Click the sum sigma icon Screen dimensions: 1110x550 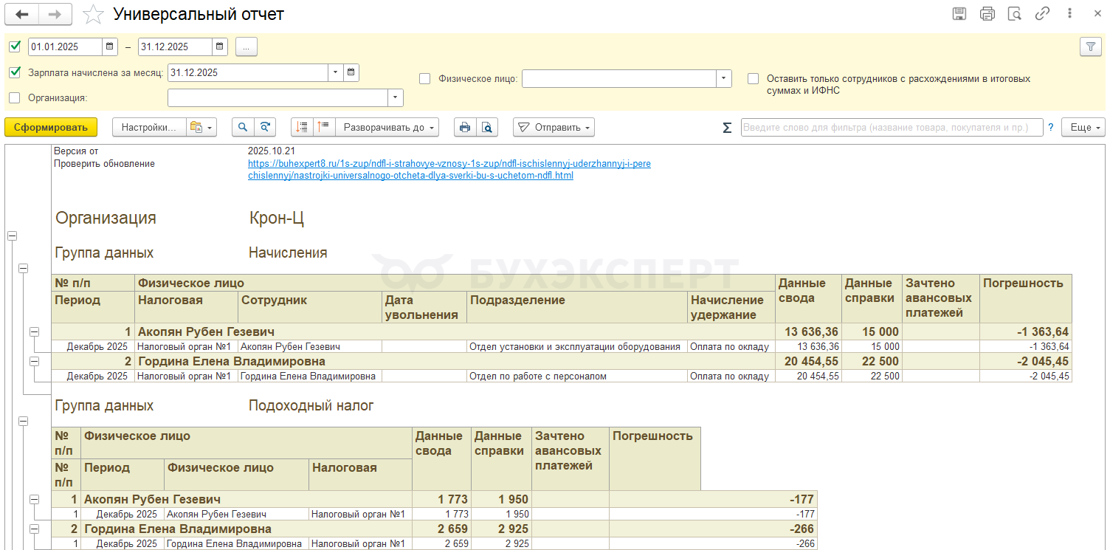727,128
